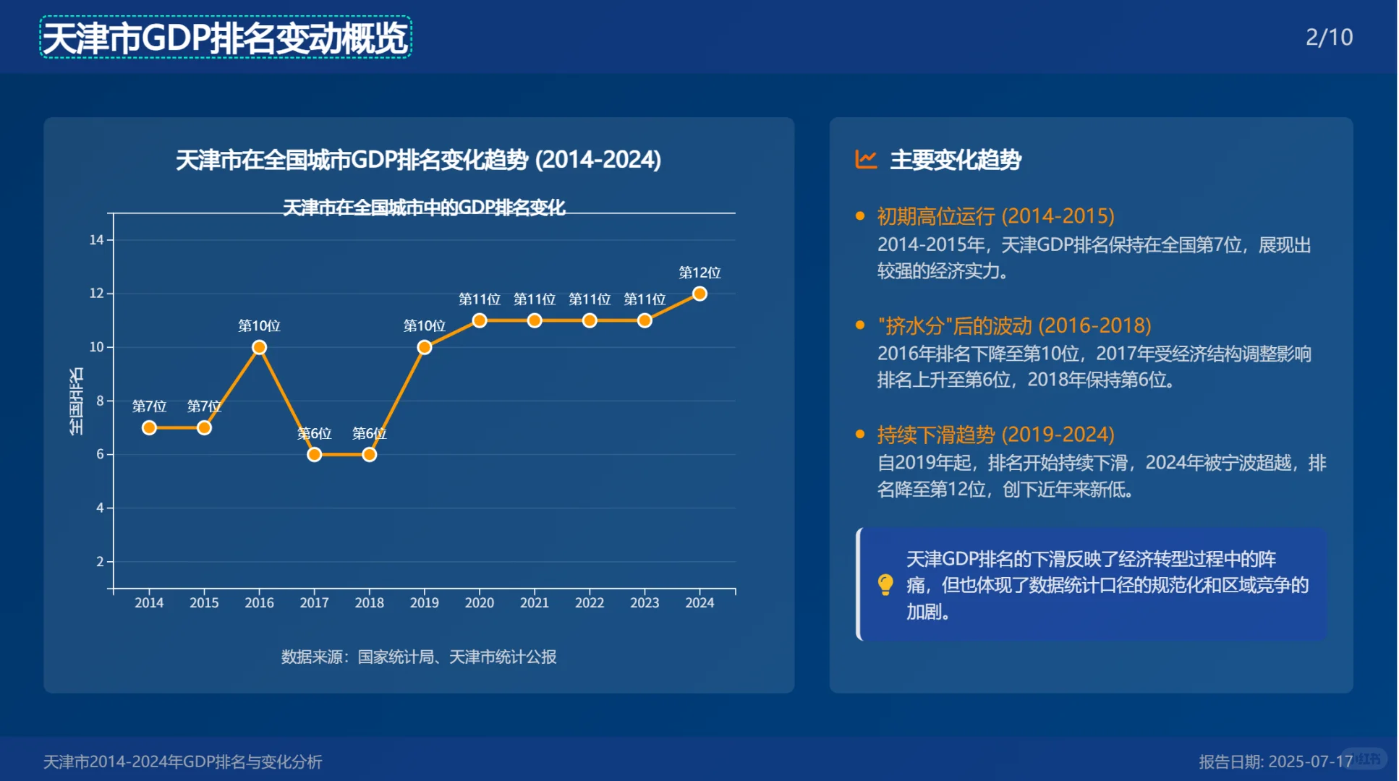Select the 2016 data point labeled 第10位

pyautogui.click(x=258, y=349)
